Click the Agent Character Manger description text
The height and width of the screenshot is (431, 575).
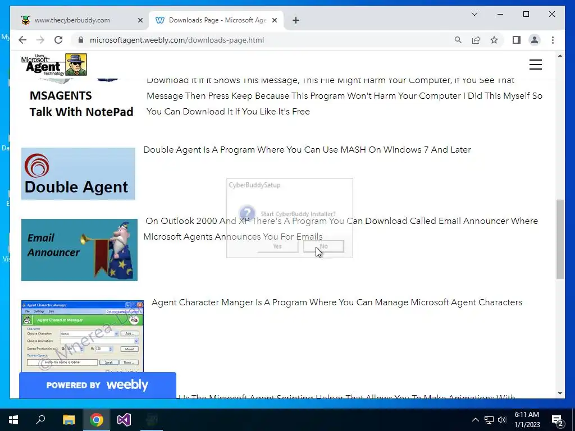click(x=337, y=302)
